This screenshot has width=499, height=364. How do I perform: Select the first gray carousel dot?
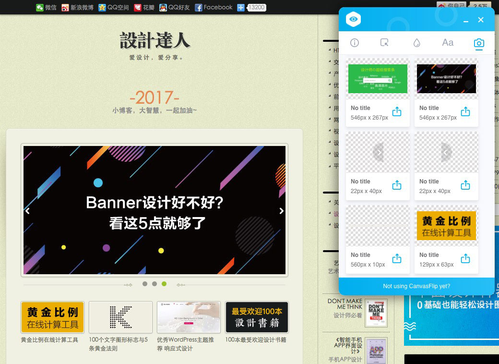145,284
